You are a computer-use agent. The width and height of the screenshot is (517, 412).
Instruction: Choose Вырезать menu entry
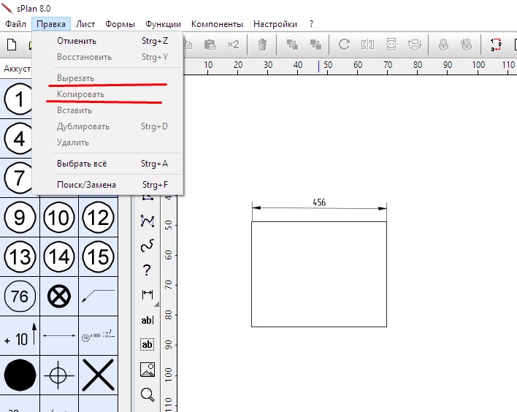coord(108,78)
